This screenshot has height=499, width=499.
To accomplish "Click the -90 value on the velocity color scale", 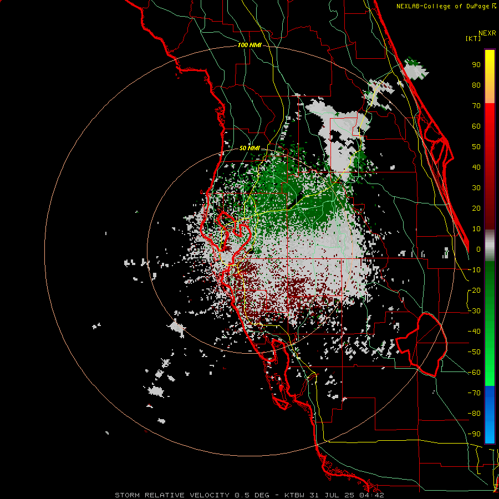I will [474, 434].
